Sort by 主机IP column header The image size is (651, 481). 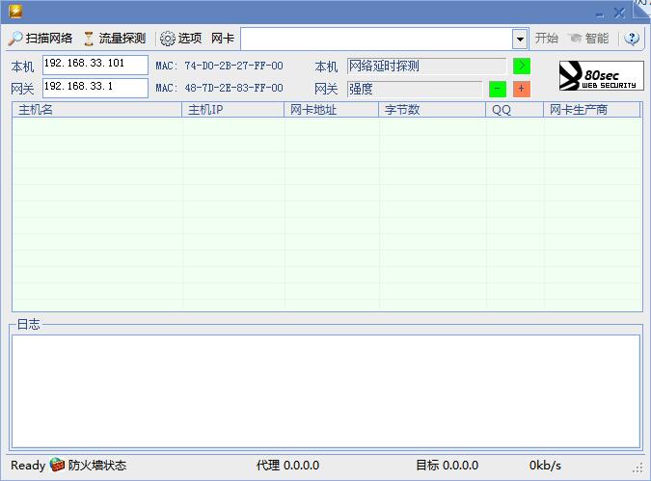(233, 110)
